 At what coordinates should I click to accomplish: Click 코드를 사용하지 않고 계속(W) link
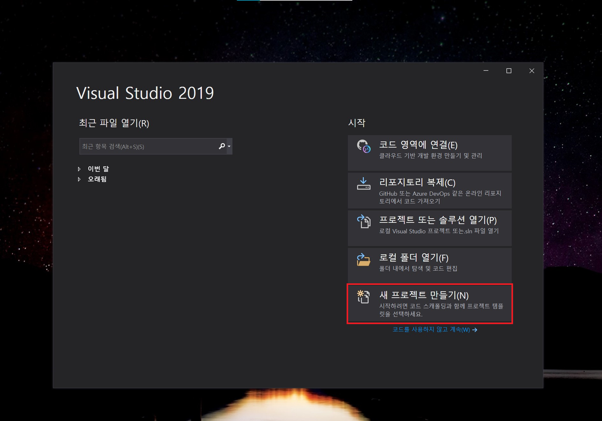[431, 330]
